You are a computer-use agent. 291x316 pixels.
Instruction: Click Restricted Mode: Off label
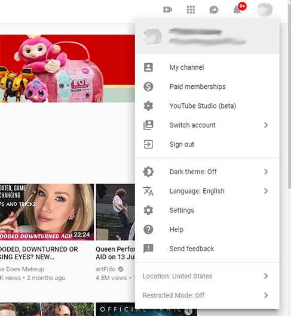tap(173, 296)
